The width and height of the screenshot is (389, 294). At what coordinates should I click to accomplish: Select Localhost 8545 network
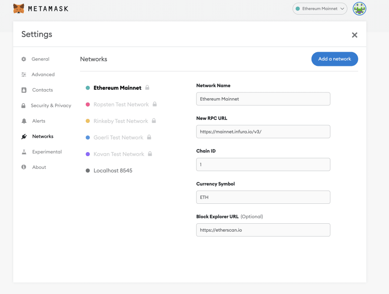pyautogui.click(x=113, y=171)
